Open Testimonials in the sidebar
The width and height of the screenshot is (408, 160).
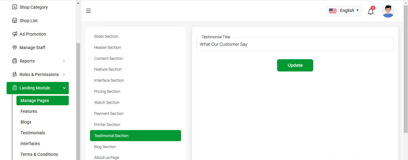(33, 133)
